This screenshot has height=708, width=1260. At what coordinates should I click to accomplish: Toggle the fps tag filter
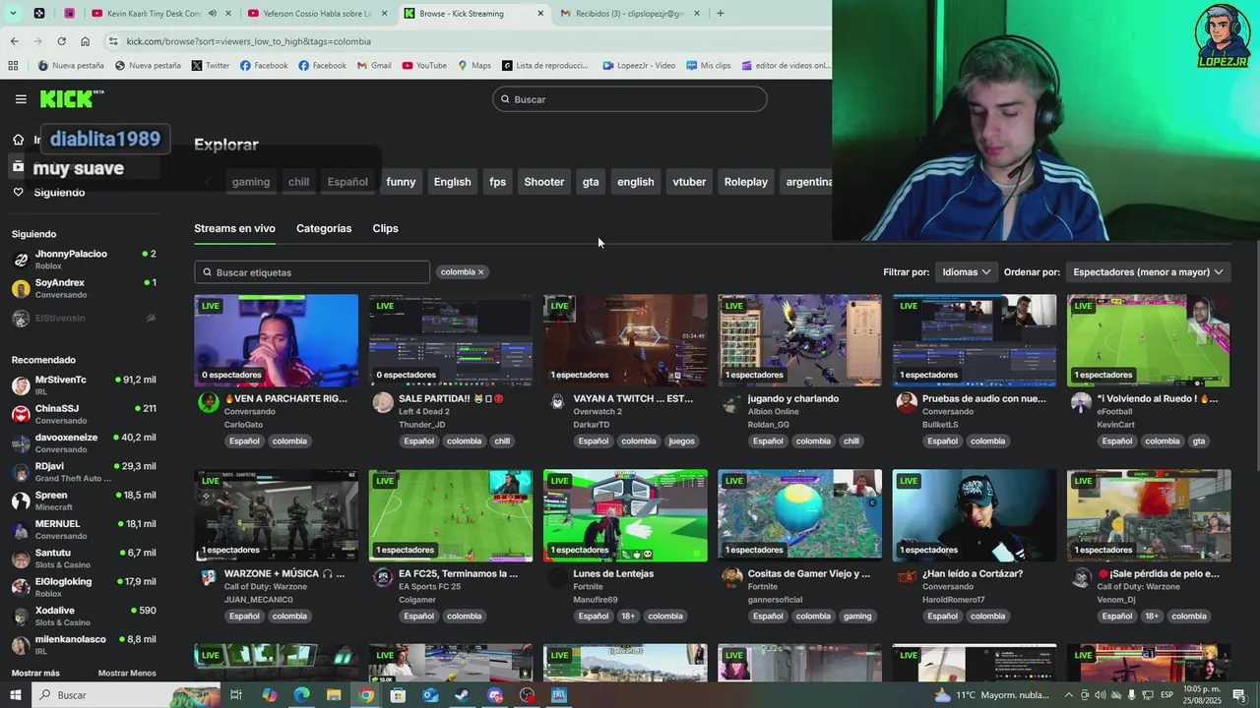(x=498, y=182)
